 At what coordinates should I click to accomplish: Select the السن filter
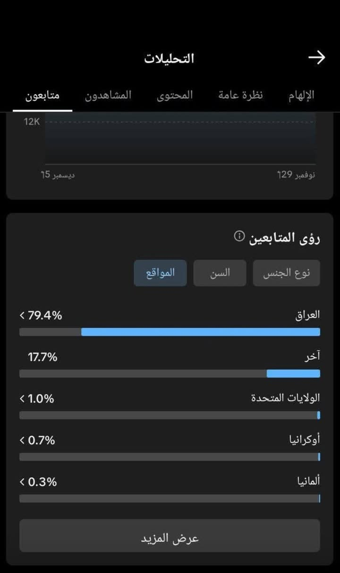point(219,273)
